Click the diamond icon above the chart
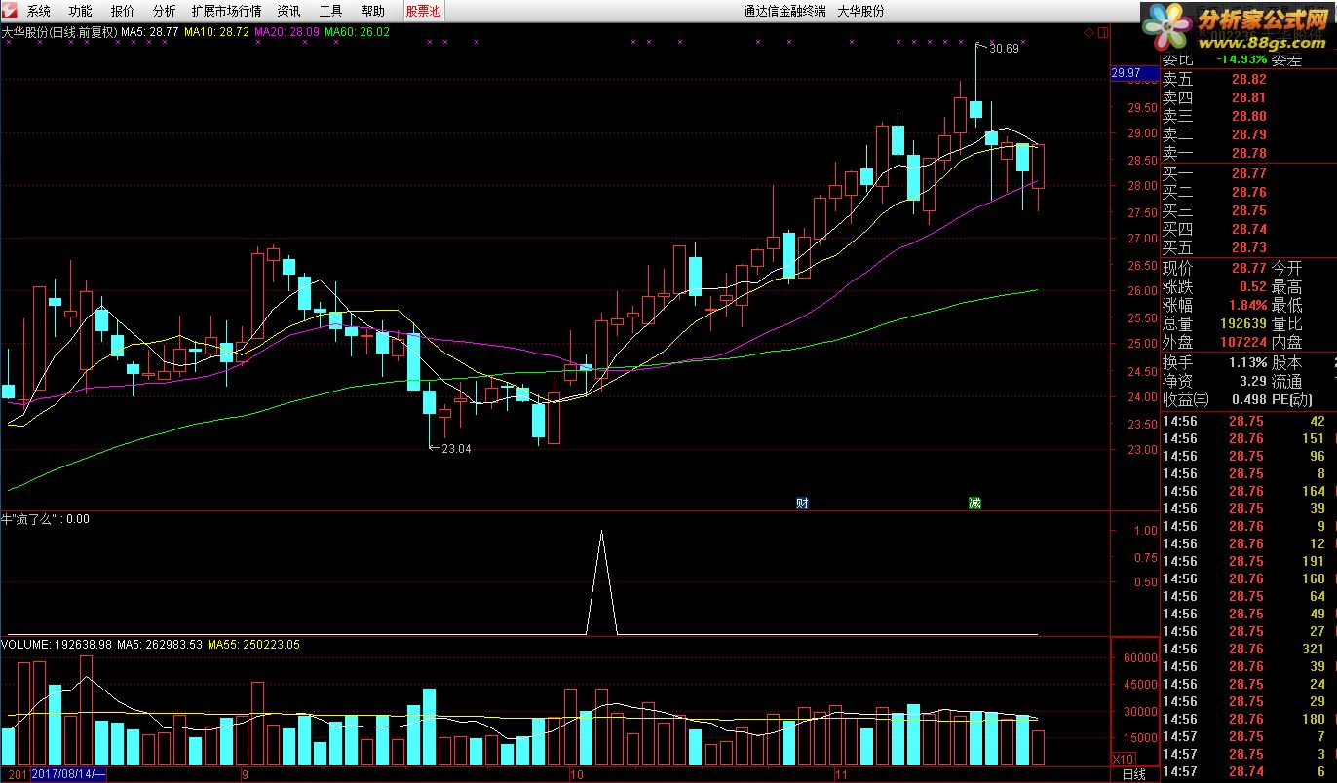Screen dimensions: 1337x783 (1089, 32)
